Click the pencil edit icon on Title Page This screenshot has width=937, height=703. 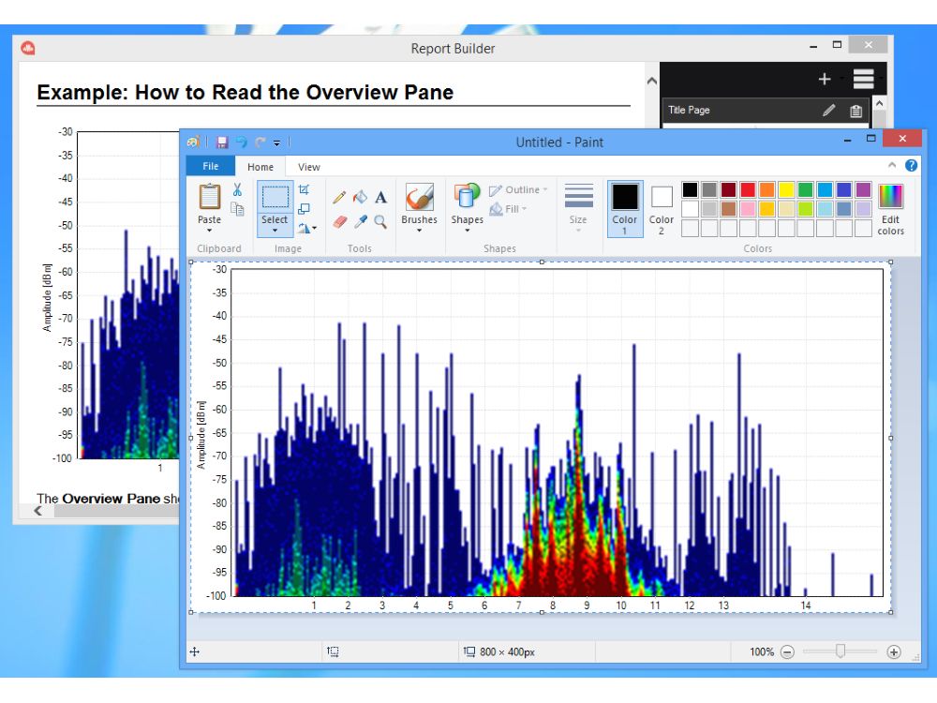pyautogui.click(x=829, y=110)
